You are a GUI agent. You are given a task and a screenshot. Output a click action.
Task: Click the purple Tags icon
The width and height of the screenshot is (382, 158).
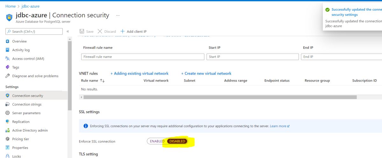click(8, 67)
